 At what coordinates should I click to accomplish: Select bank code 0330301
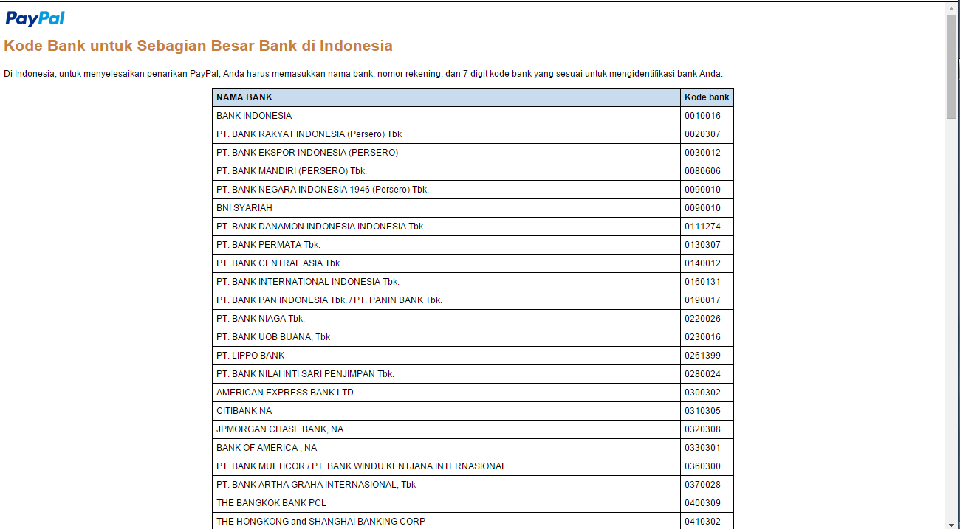702,448
